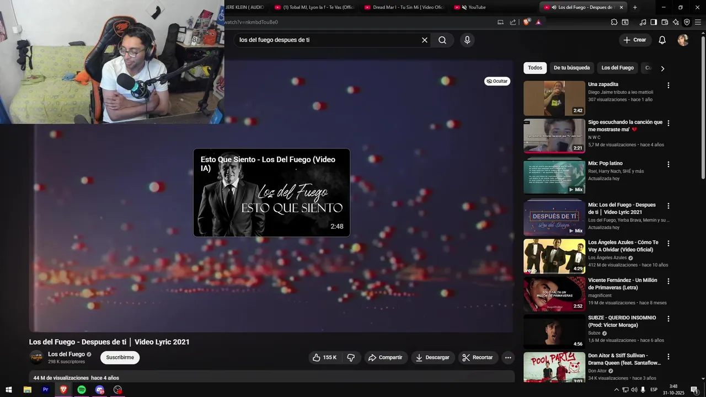Open File Explorer from taskbar
Viewport: 706px width, 397px height.
(27, 390)
